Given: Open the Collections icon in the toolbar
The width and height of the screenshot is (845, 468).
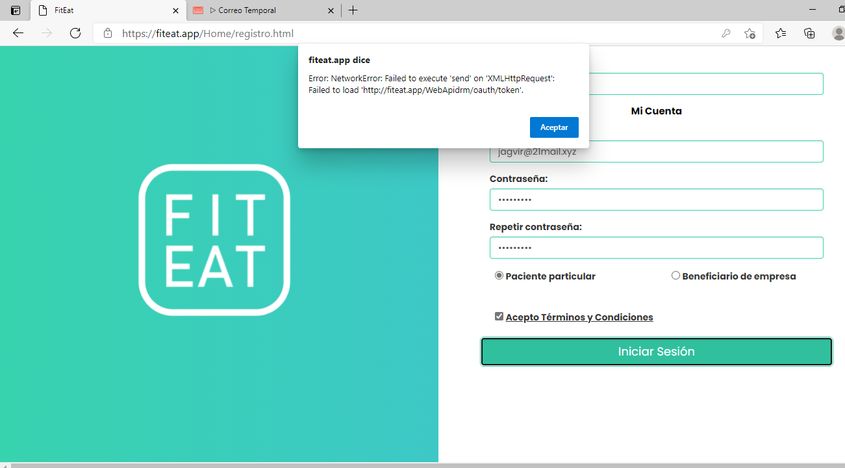Looking at the screenshot, I should coord(809,33).
